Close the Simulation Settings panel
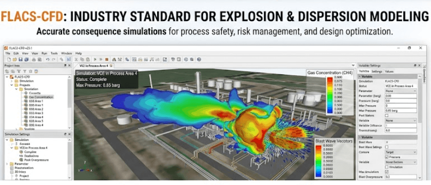 (69, 134)
